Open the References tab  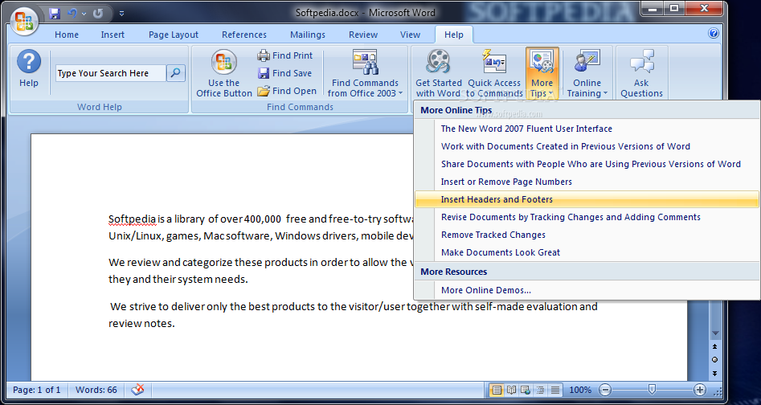(x=244, y=35)
